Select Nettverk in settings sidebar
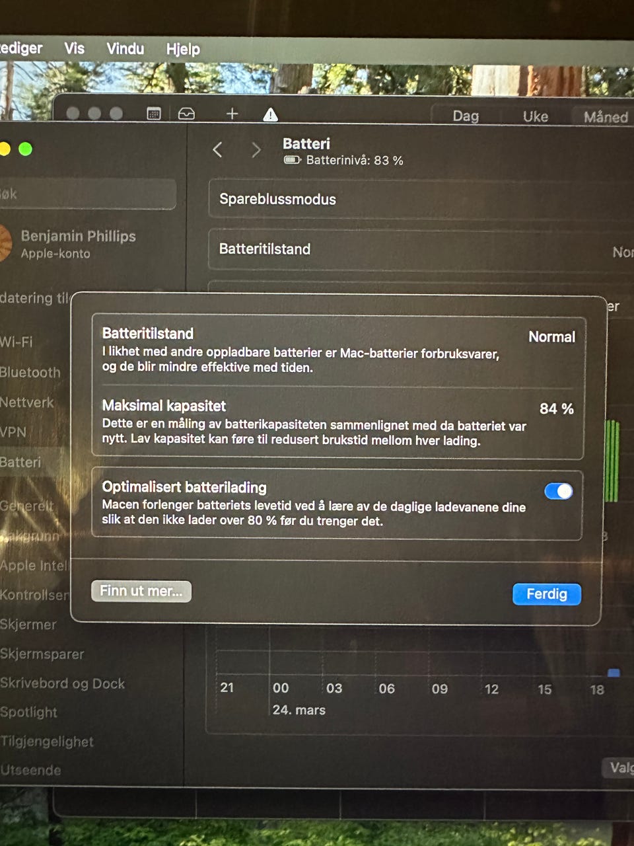This screenshot has height=846, width=634. point(27,402)
